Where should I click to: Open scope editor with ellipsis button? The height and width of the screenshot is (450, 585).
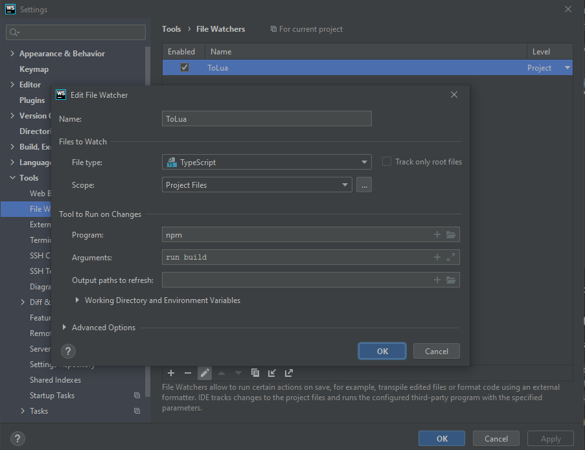coord(364,185)
